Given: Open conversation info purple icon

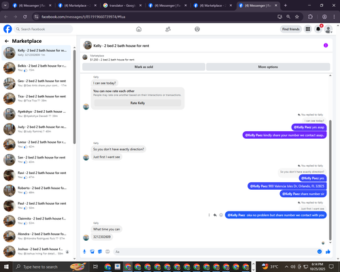Looking at the screenshot, I should (326, 46).
